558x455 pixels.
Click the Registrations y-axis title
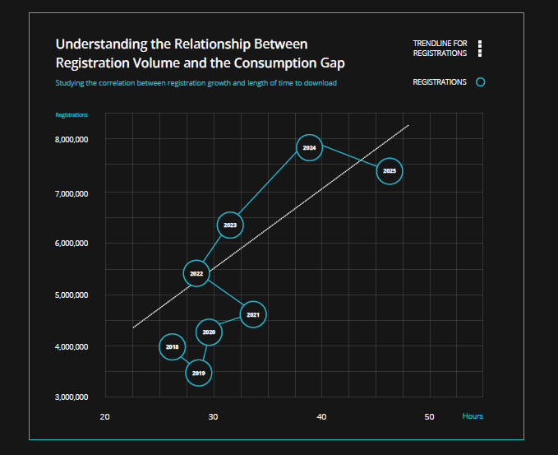[71, 114]
